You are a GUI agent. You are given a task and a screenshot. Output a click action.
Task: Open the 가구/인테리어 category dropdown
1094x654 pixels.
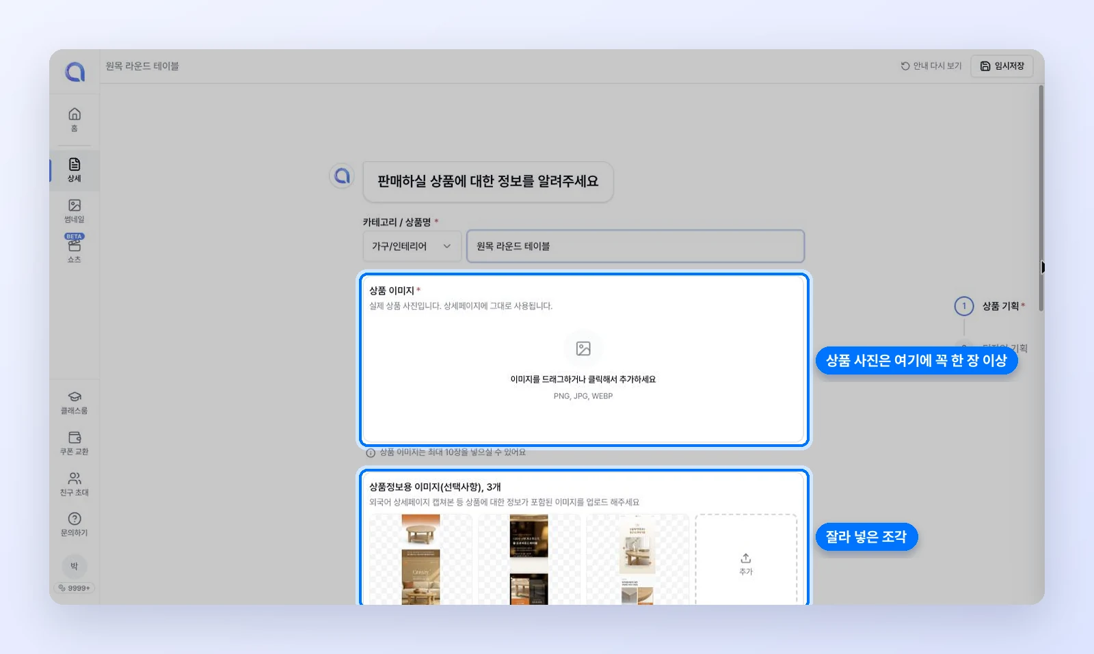coord(412,246)
